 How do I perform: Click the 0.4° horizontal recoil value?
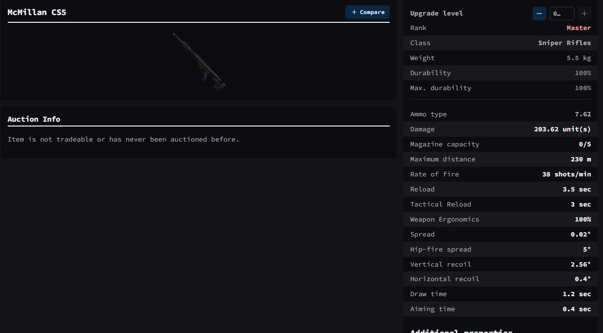click(583, 279)
